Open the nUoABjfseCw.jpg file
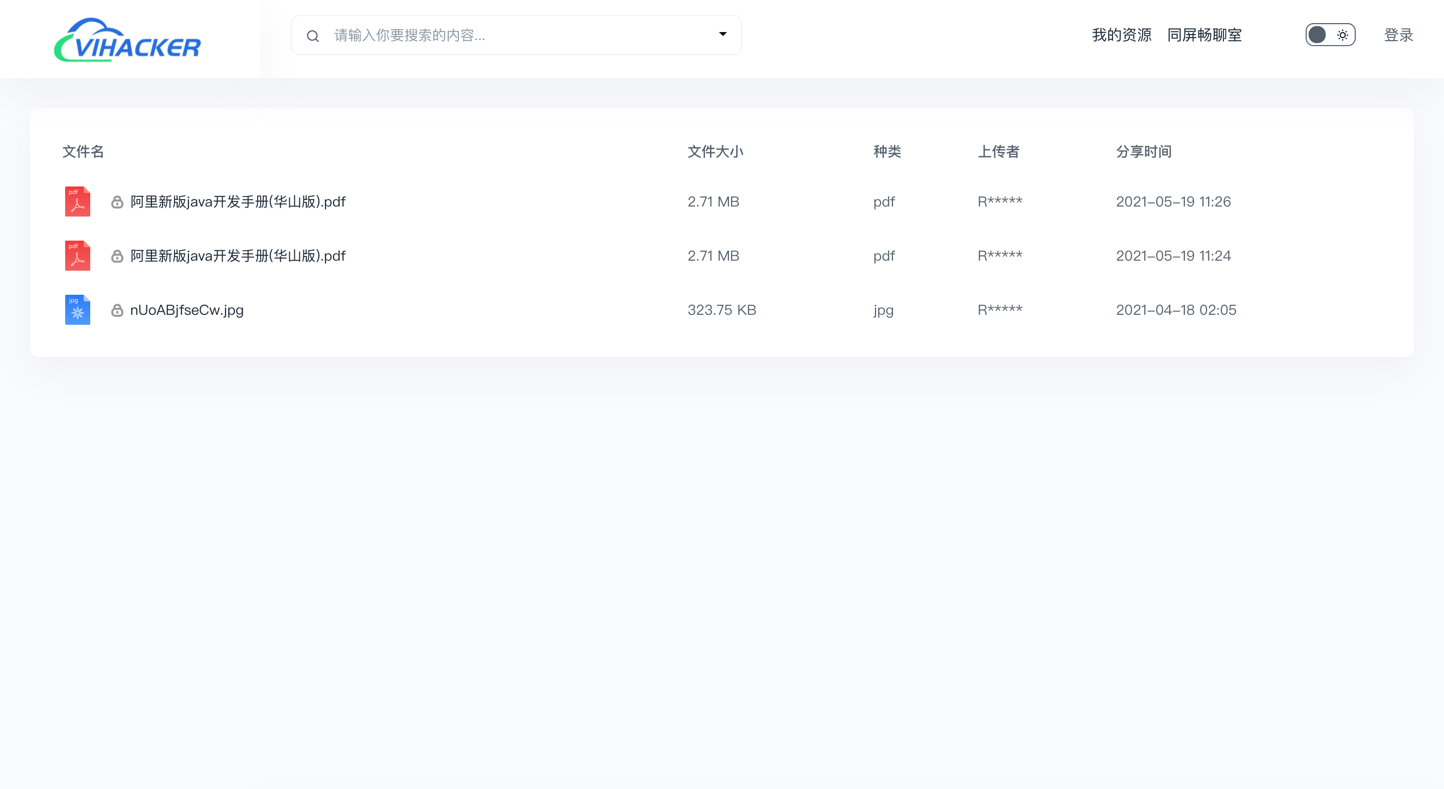1444x789 pixels. [187, 310]
